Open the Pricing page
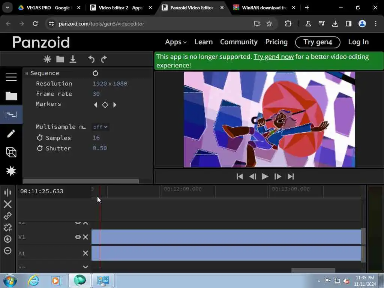384x288 pixels. (276, 42)
